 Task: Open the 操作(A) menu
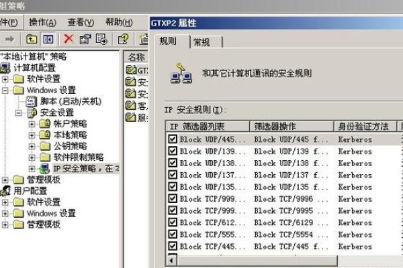coord(43,23)
